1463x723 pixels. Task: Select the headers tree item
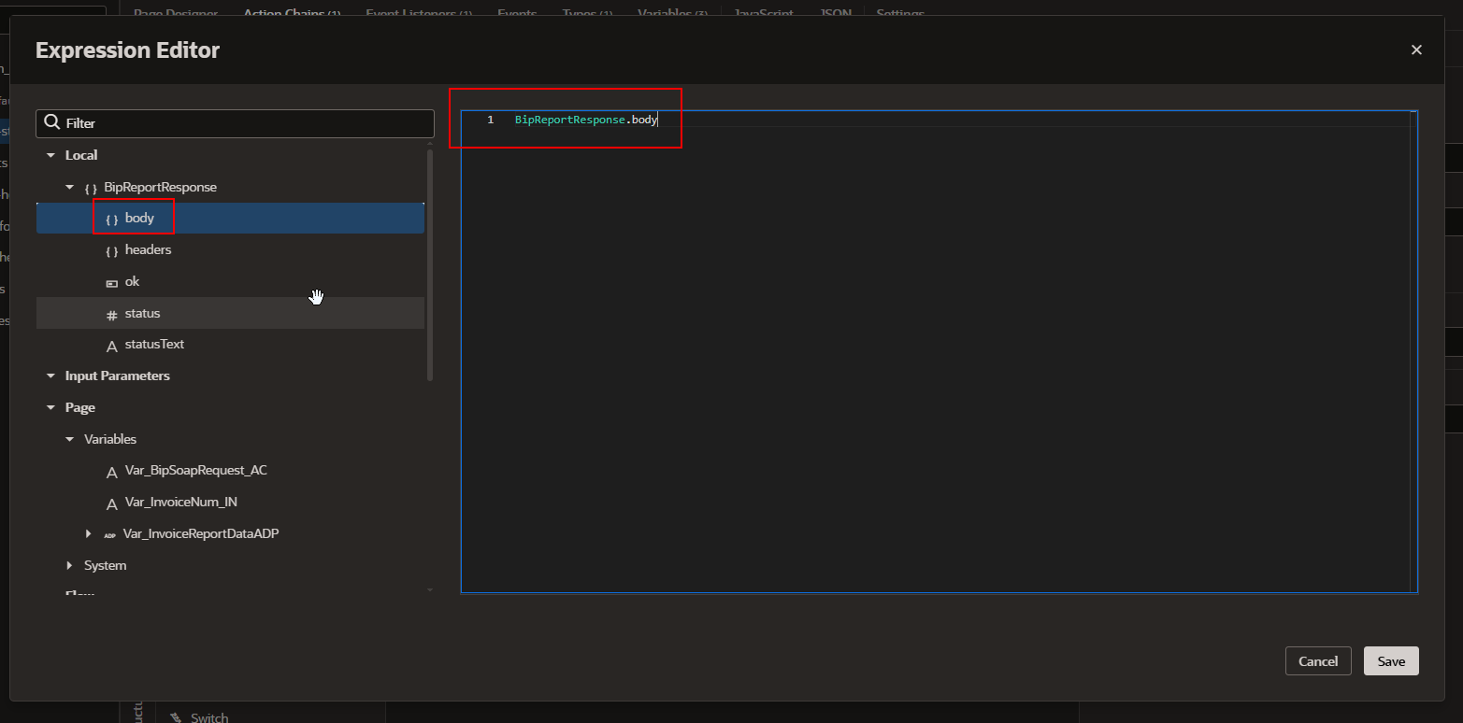[x=230, y=250]
